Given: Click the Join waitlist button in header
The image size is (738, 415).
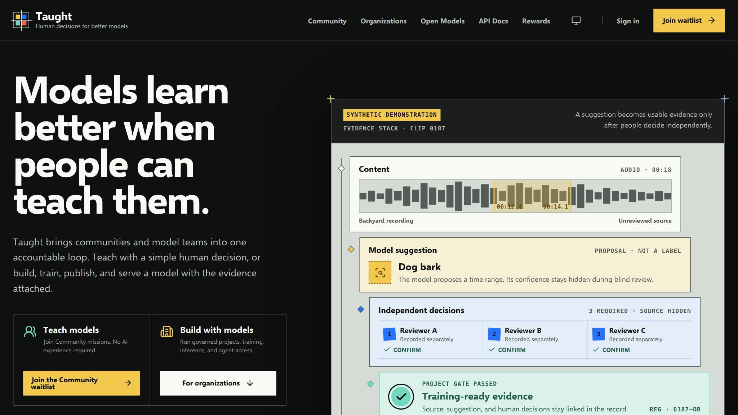Looking at the screenshot, I should click(x=689, y=21).
